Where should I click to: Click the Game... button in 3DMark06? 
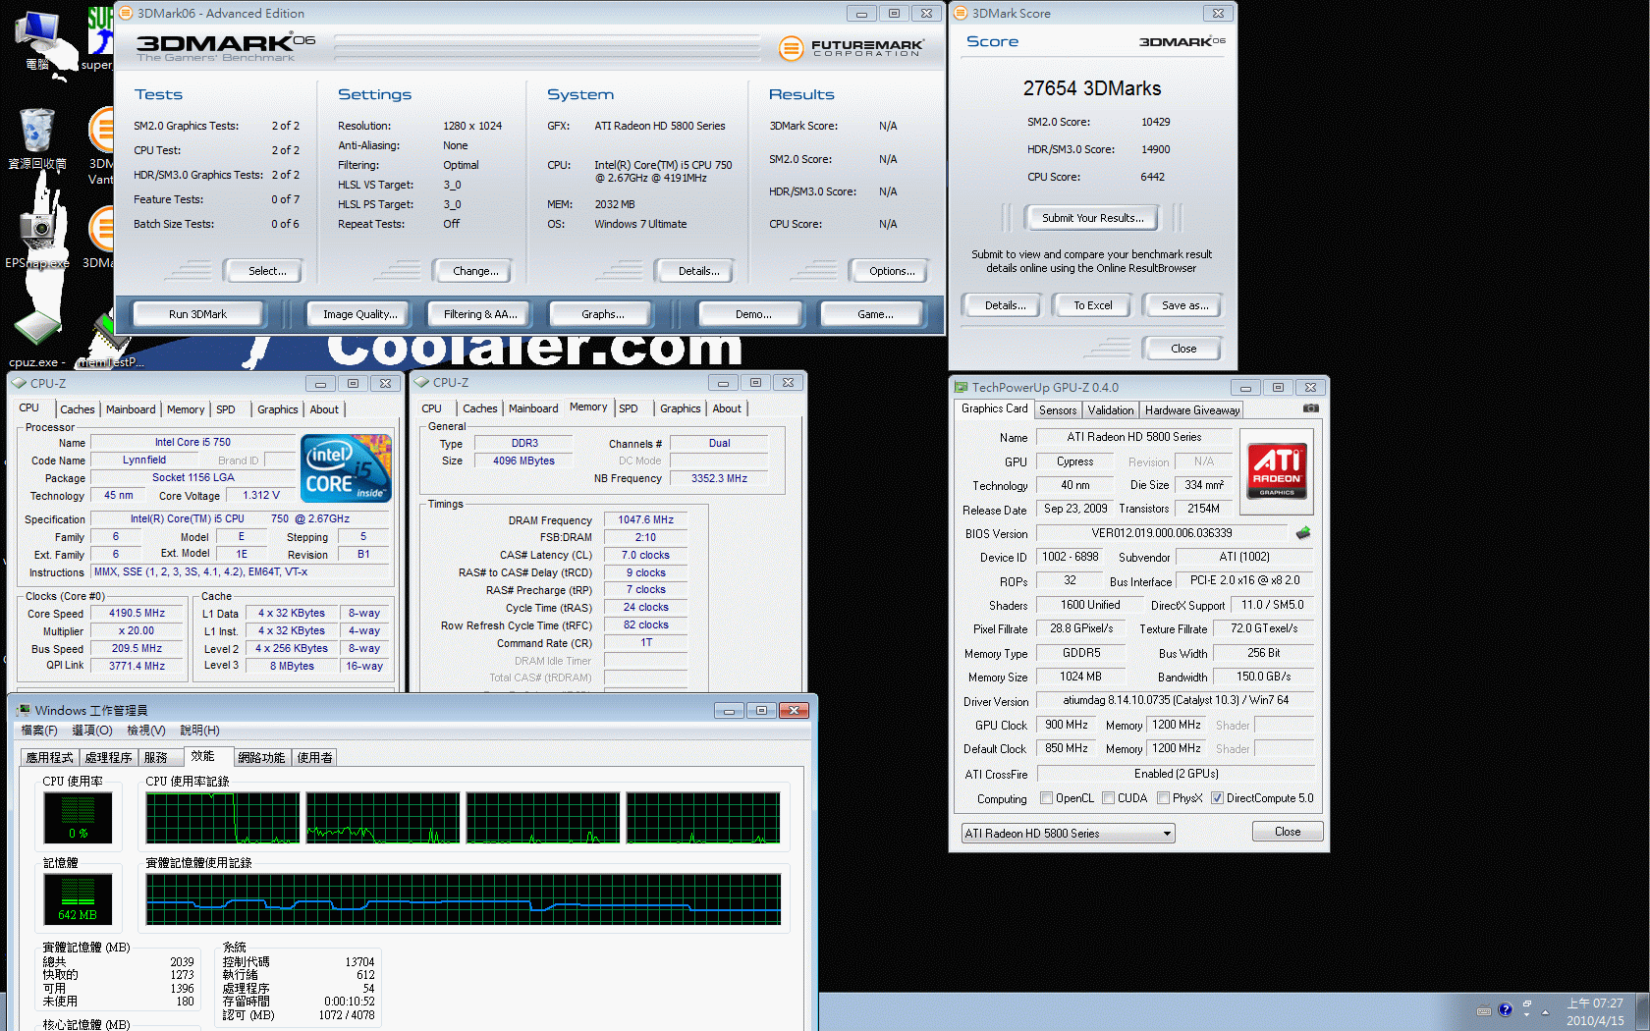(x=875, y=314)
